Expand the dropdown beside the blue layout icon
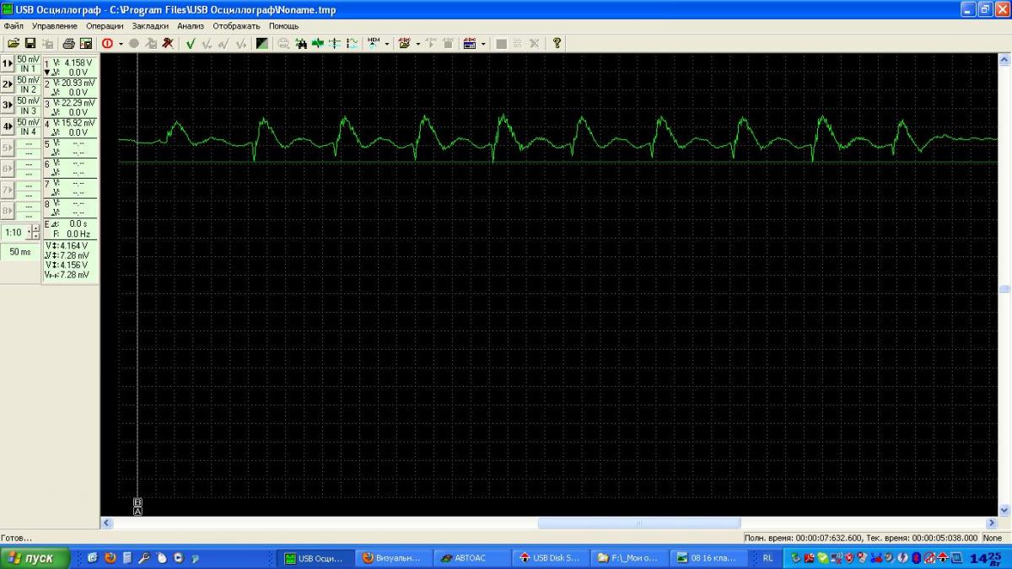The width and height of the screenshot is (1012, 569). [x=483, y=43]
